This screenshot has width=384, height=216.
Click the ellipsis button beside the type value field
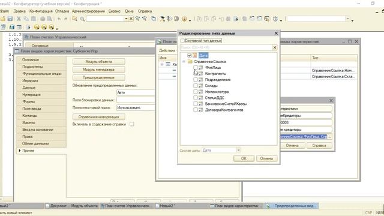coord(330,137)
